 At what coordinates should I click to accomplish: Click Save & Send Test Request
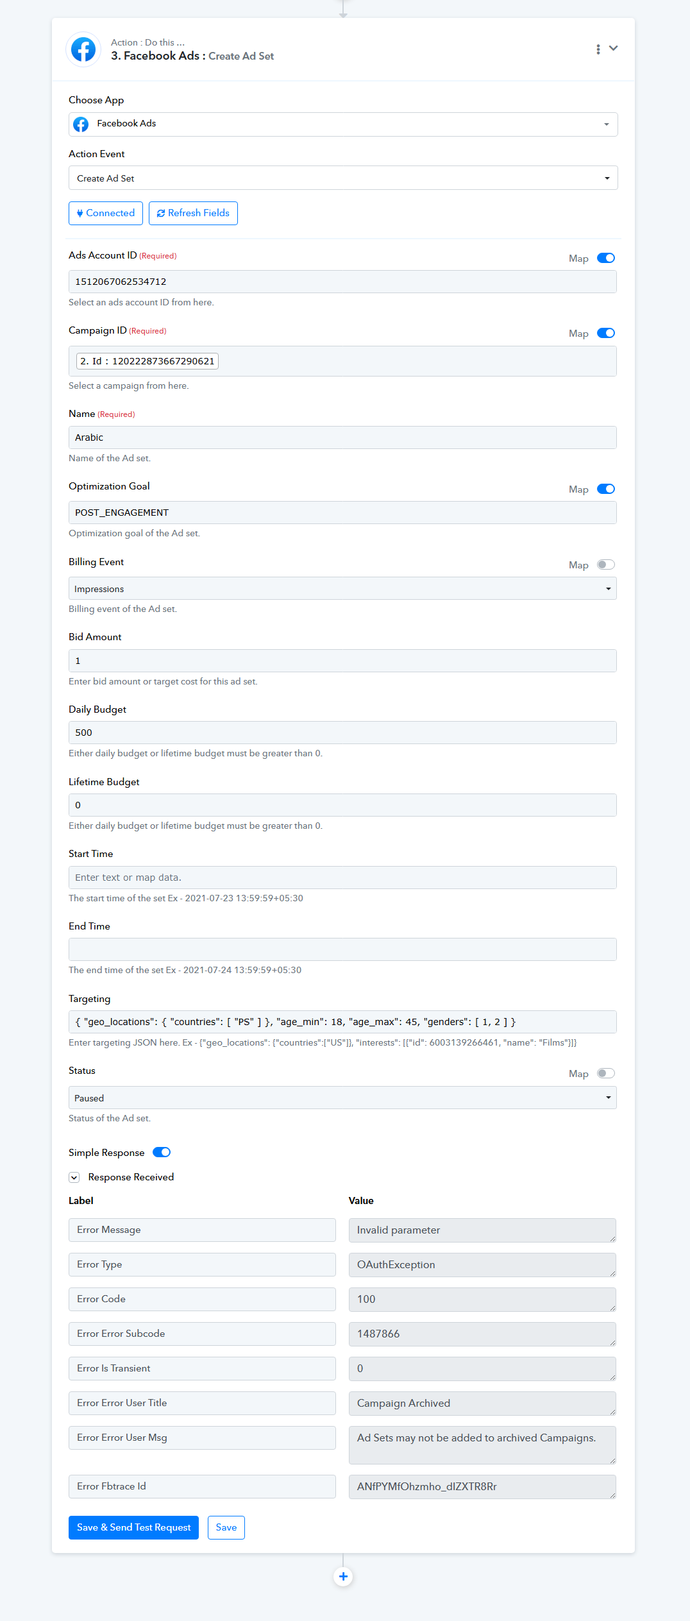[133, 1527]
